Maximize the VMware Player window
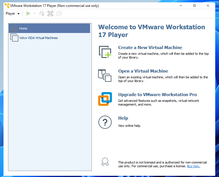 [194, 5]
